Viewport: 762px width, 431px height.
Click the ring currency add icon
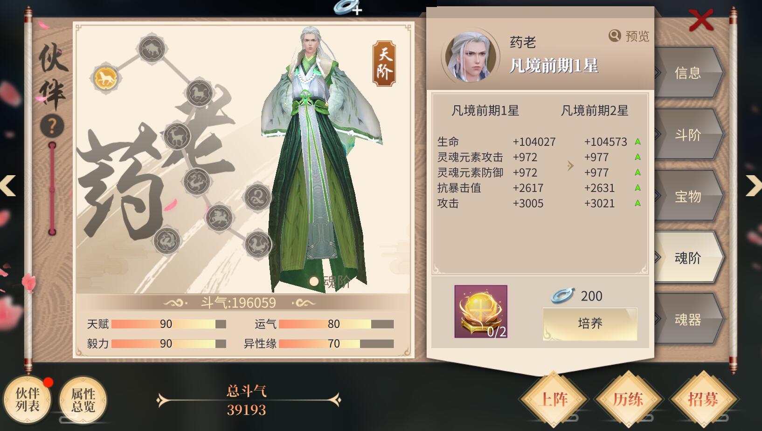point(348,7)
